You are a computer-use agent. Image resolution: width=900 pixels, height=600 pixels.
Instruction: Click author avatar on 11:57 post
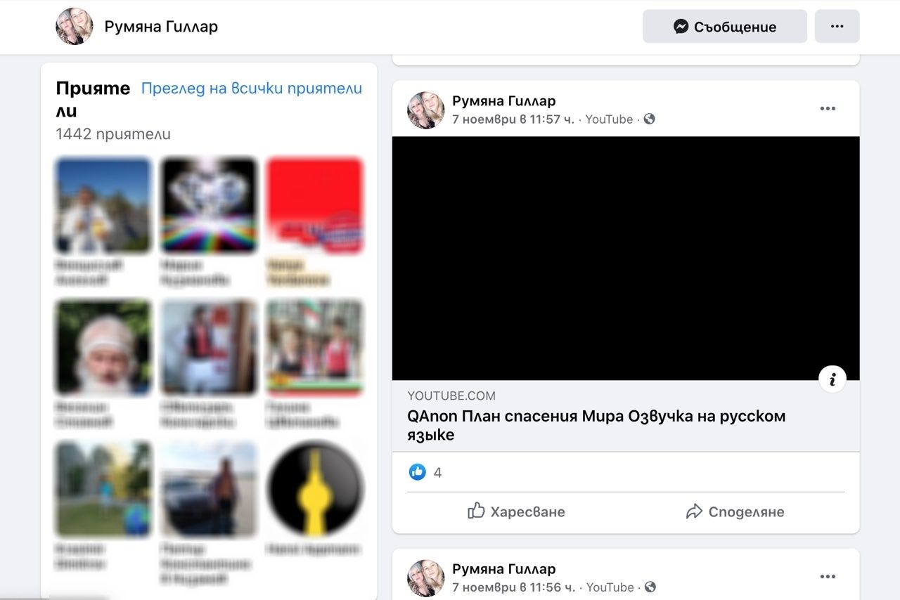pyautogui.click(x=426, y=110)
